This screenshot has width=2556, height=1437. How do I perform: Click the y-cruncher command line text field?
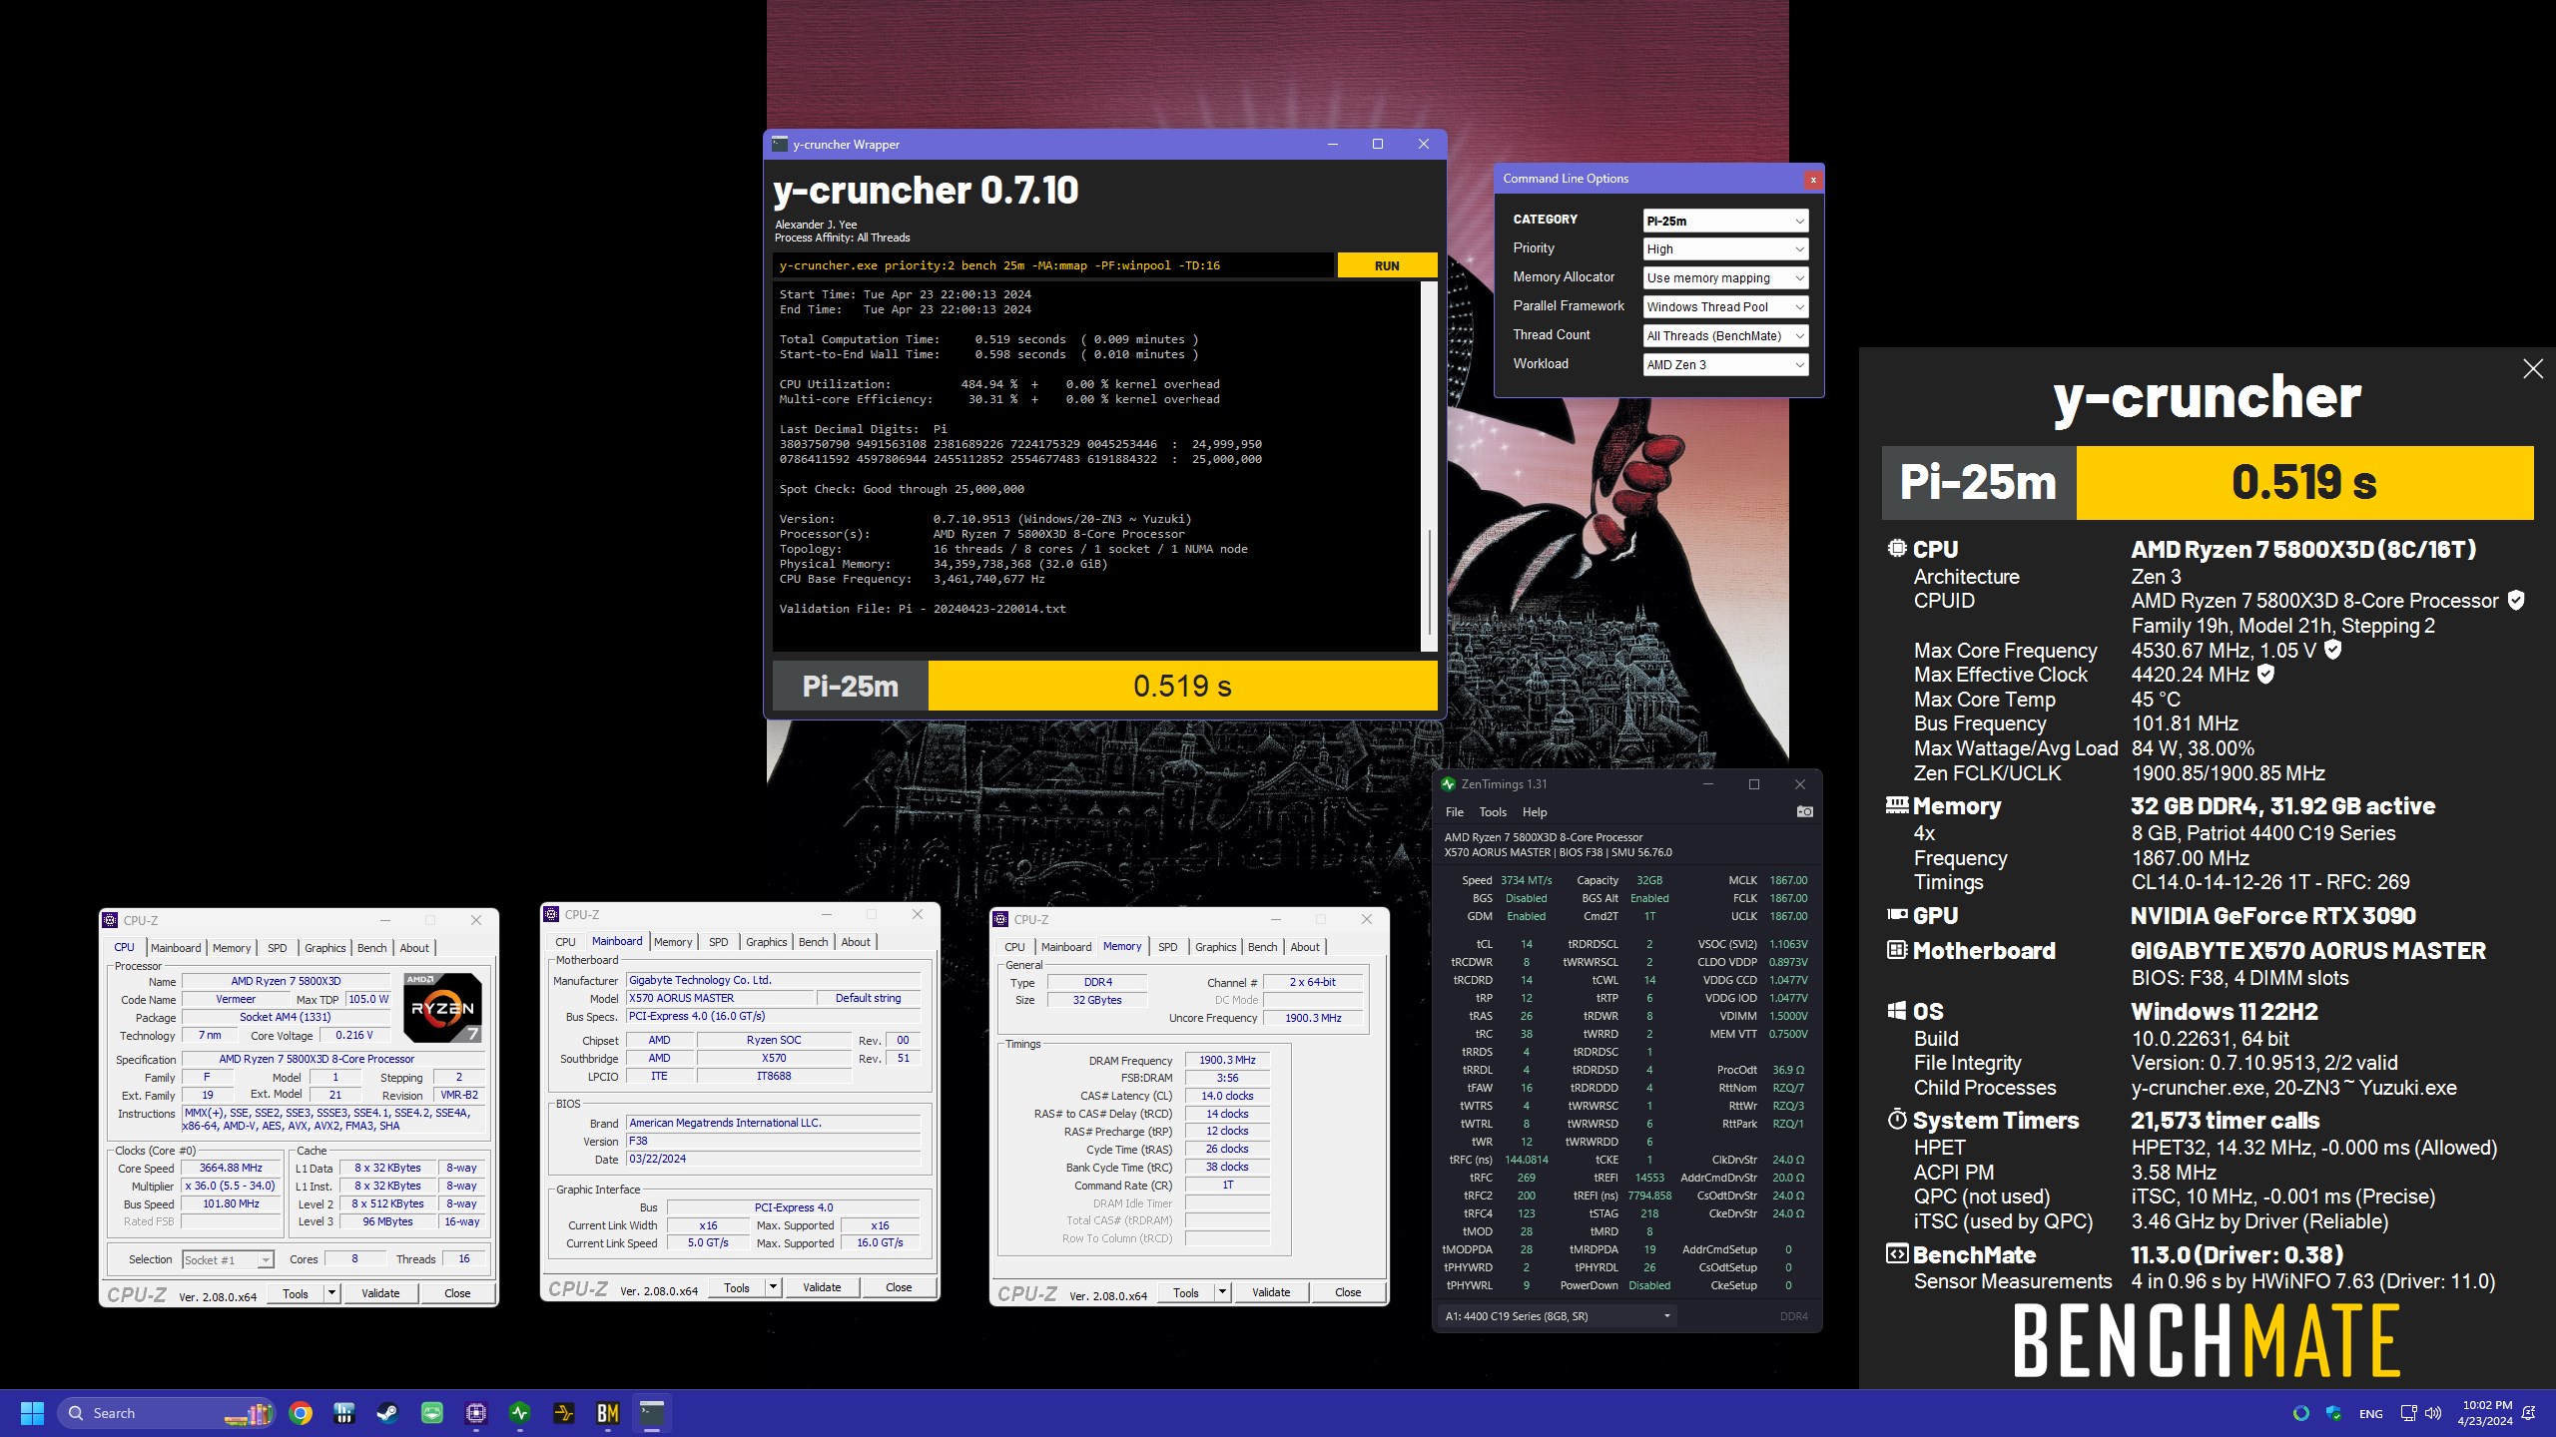click(x=1053, y=265)
